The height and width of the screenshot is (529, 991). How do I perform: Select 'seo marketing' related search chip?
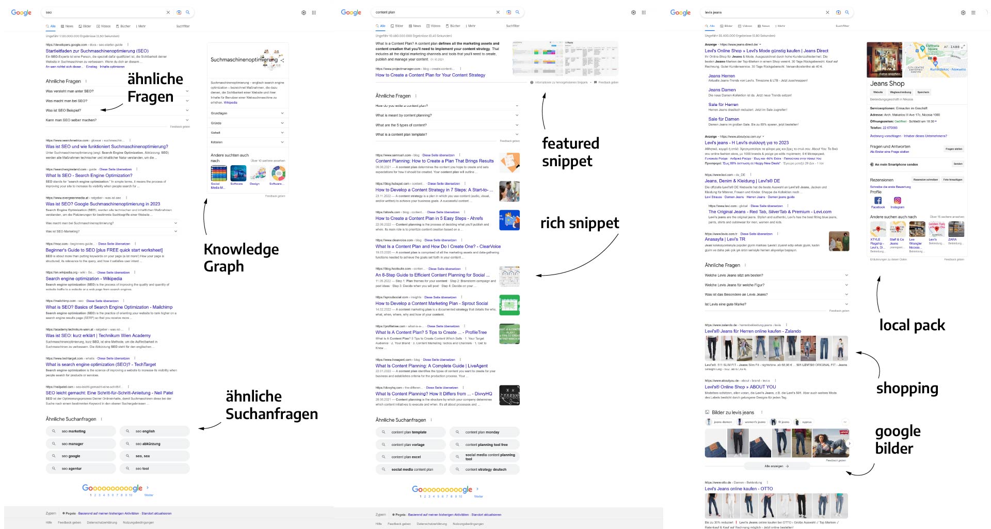click(81, 431)
